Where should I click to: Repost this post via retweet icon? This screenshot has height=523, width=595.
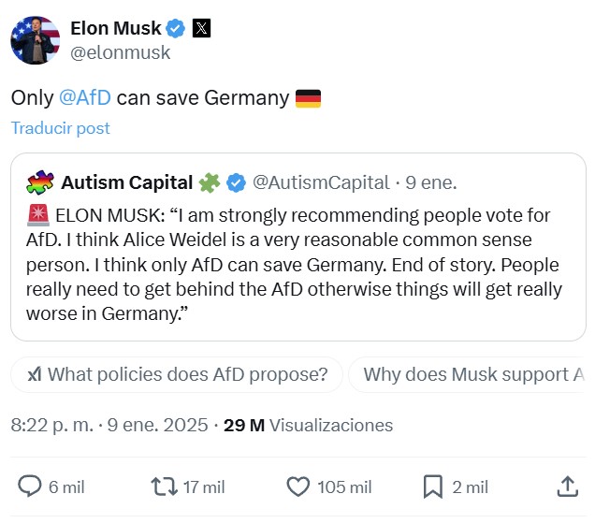(x=163, y=487)
